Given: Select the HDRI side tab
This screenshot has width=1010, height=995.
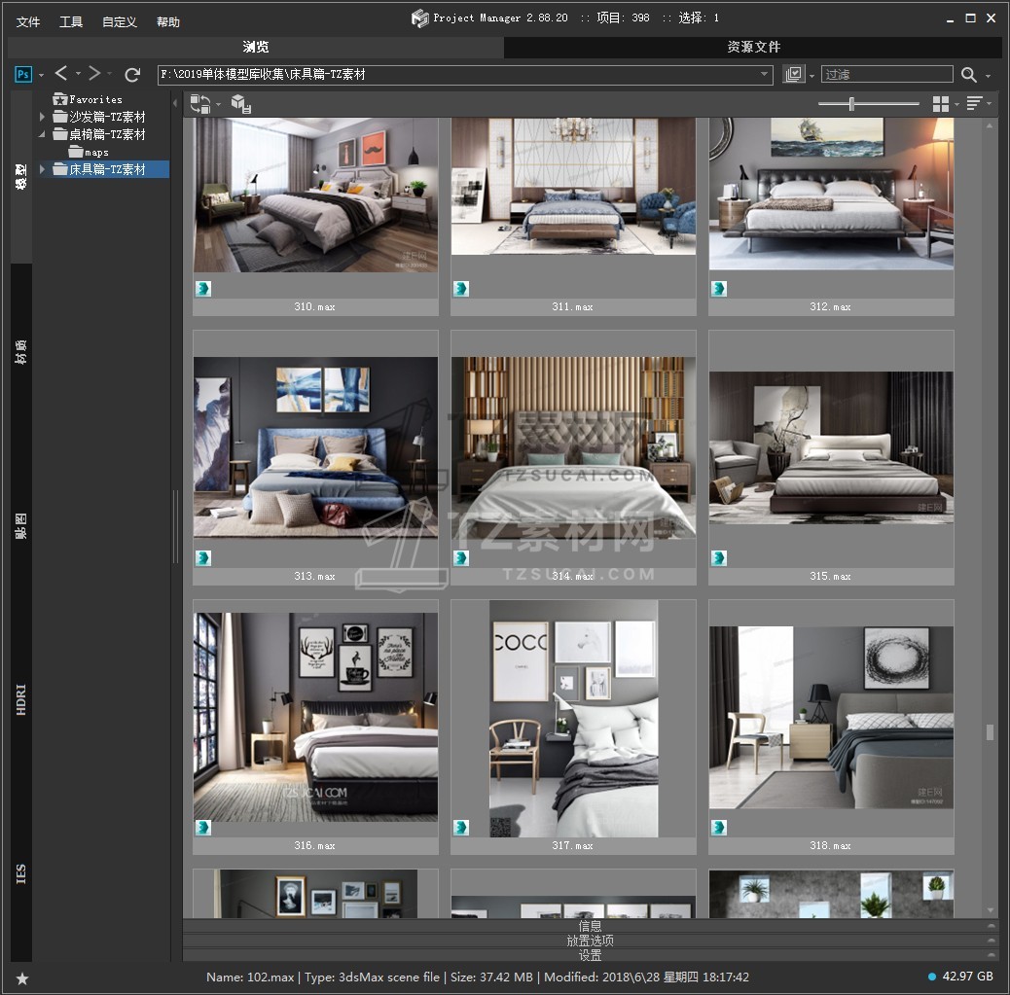Looking at the screenshot, I should click(x=21, y=700).
